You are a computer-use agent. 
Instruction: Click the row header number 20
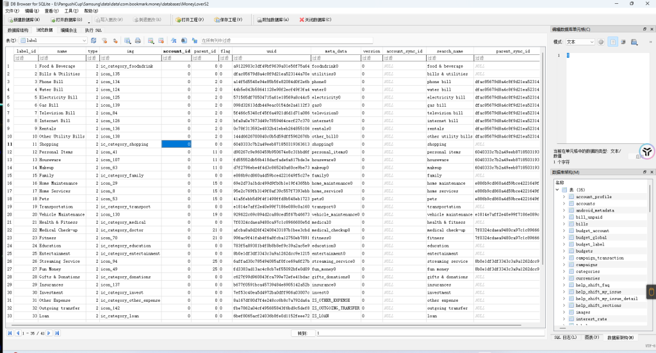(x=9, y=214)
